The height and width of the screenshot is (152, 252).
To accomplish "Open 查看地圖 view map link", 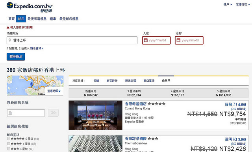I will point(54,91).
